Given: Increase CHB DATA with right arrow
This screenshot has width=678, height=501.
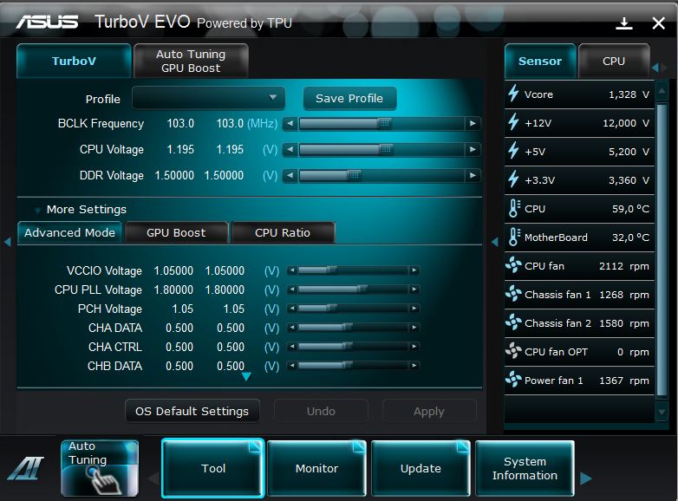Looking at the screenshot, I should [x=414, y=365].
